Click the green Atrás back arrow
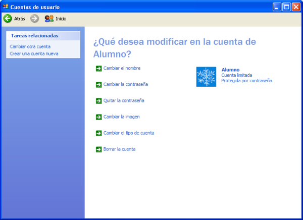Screen dimensions: 303x220 coord(8,19)
